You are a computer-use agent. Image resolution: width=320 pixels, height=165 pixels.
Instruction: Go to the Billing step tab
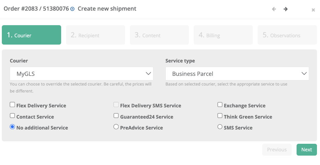click(x=223, y=35)
